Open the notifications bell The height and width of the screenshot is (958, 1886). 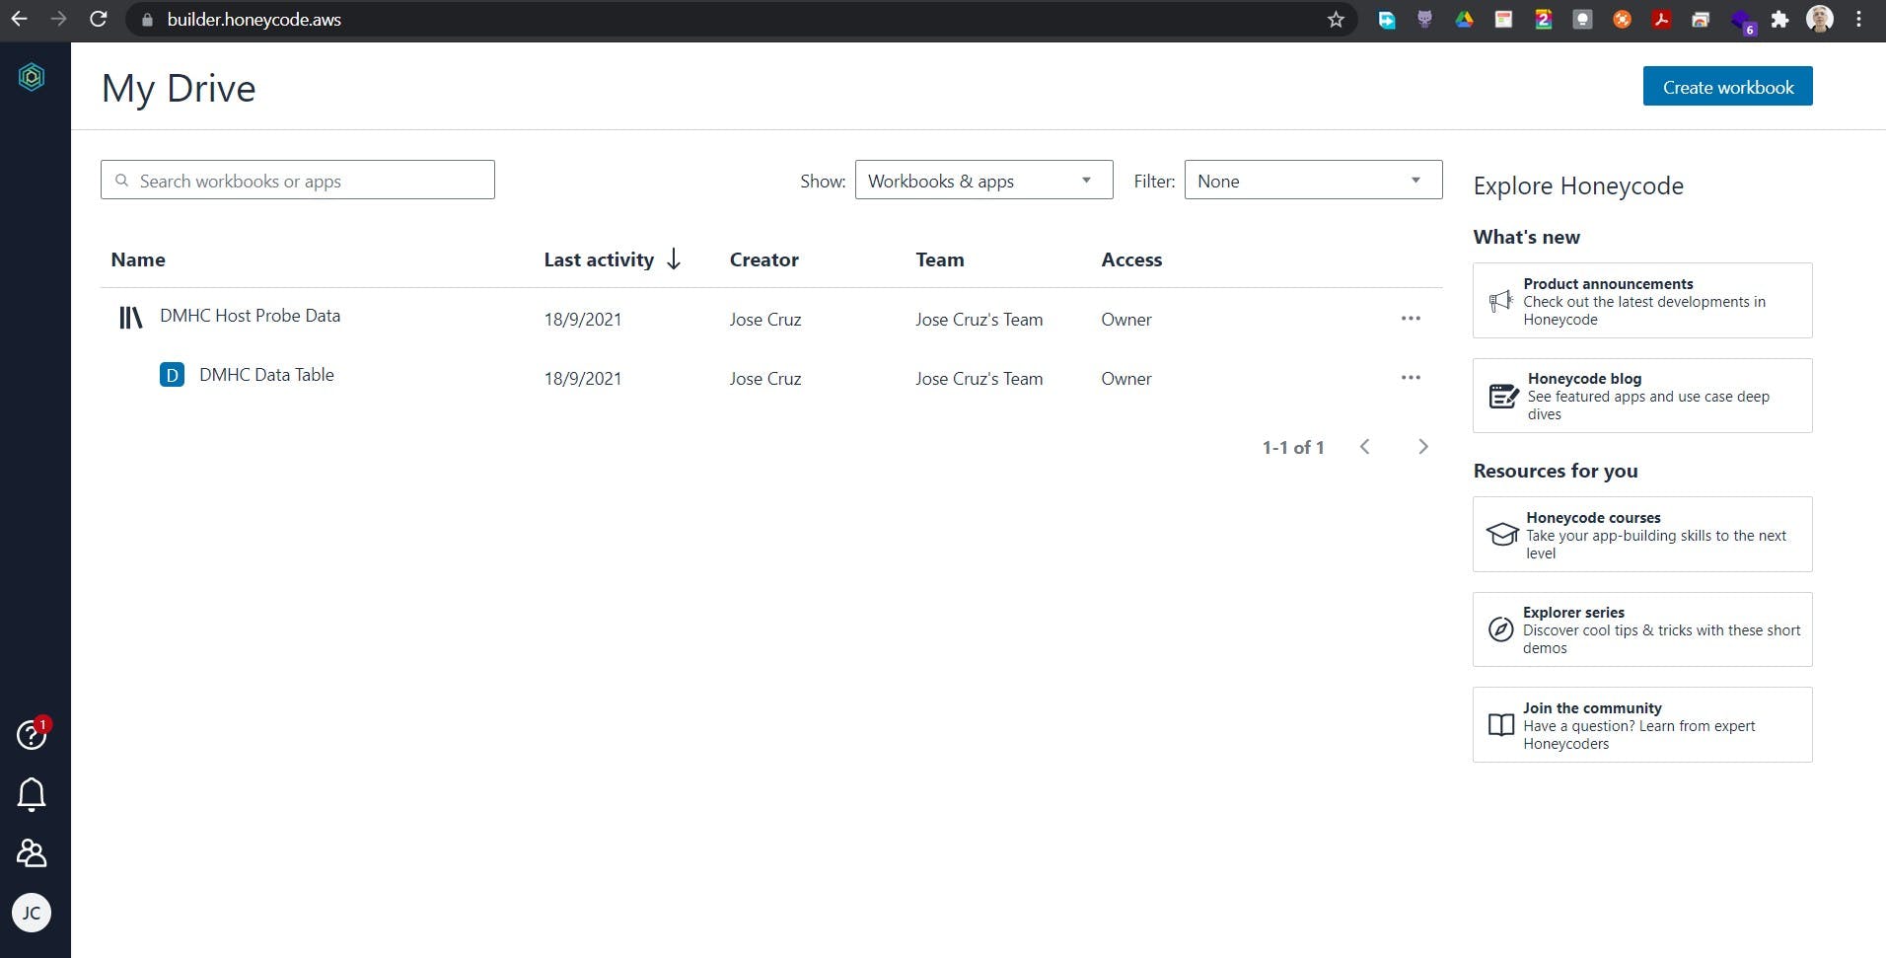click(x=32, y=794)
